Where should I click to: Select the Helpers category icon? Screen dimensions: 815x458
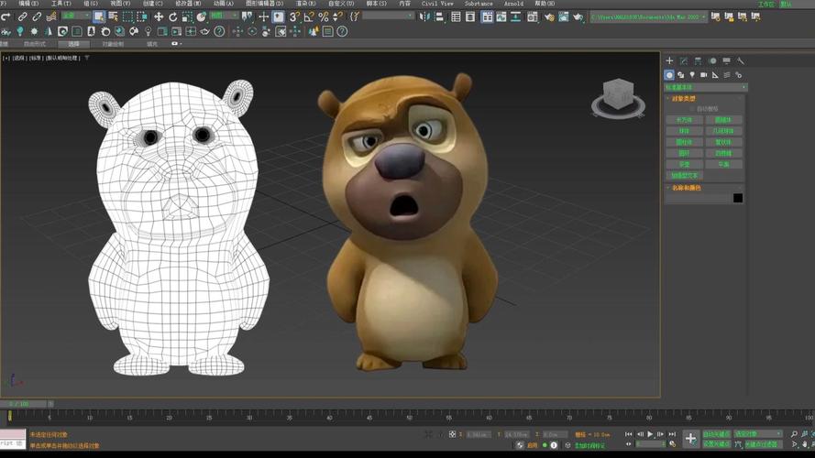(715, 75)
